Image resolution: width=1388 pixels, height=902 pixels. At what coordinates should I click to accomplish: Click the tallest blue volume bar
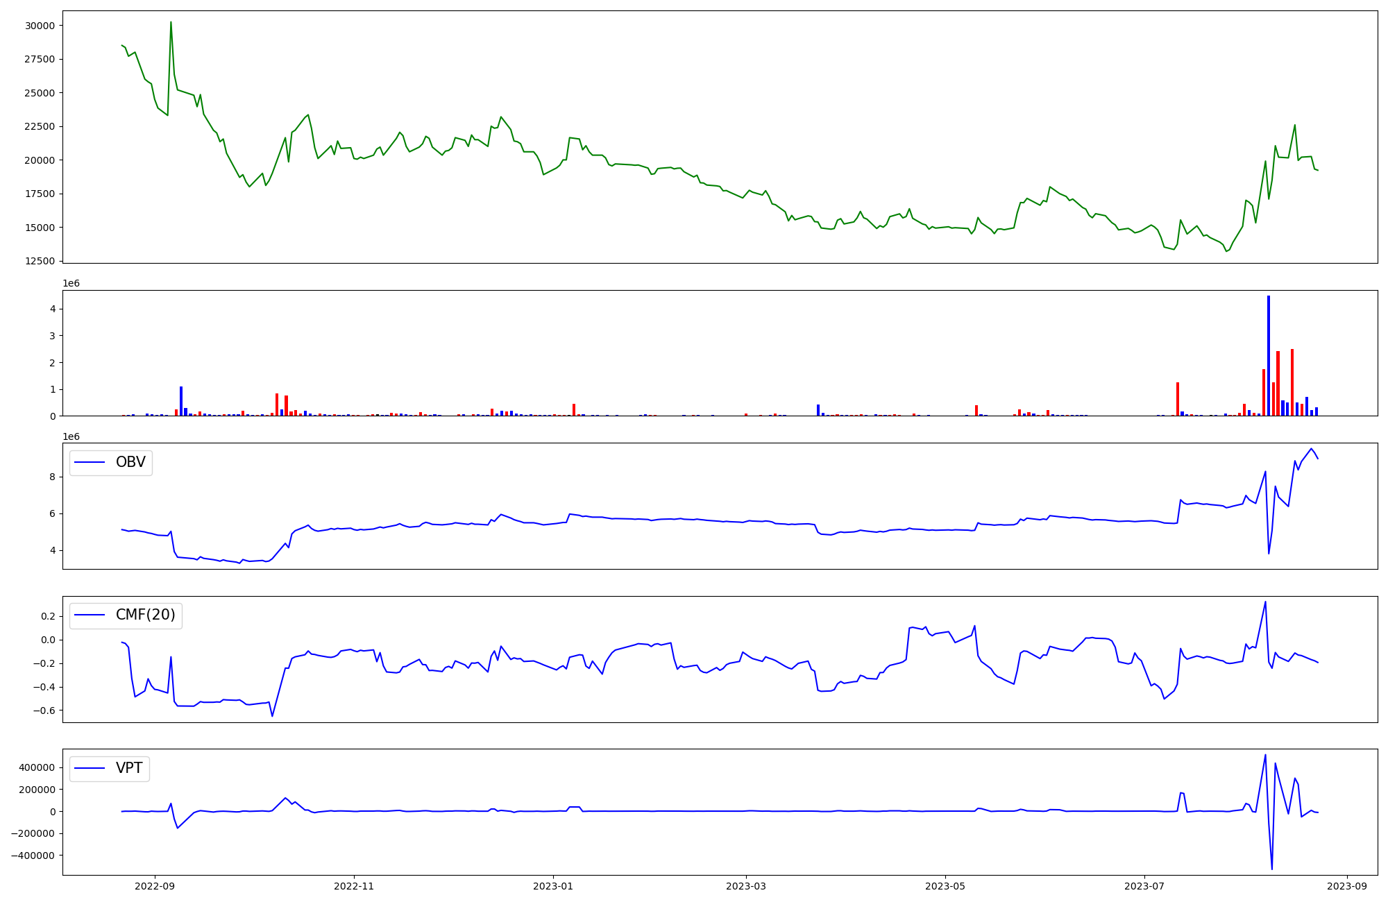coord(1269,355)
